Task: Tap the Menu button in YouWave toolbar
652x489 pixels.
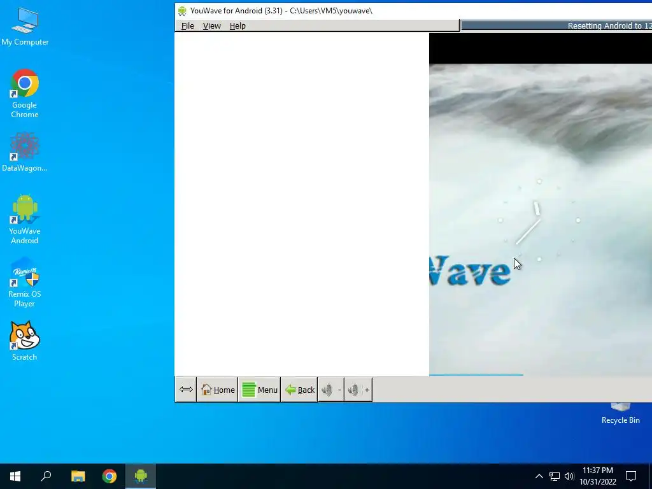Action: point(260,390)
